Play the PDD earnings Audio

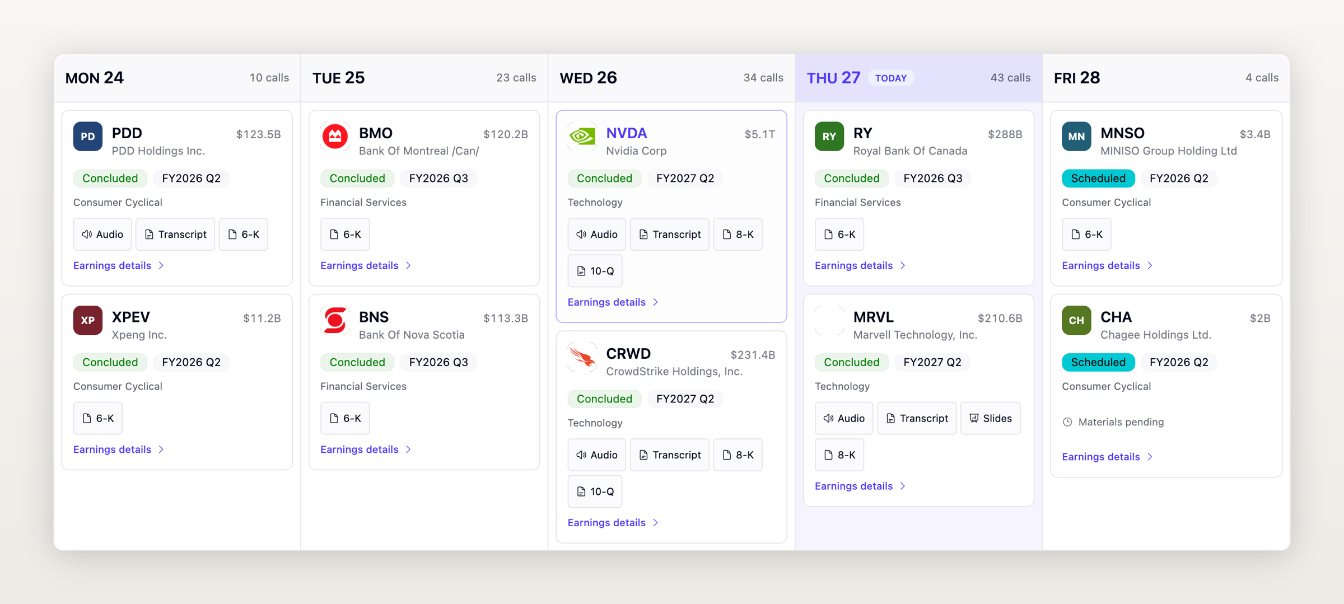click(x=102, y=235)
